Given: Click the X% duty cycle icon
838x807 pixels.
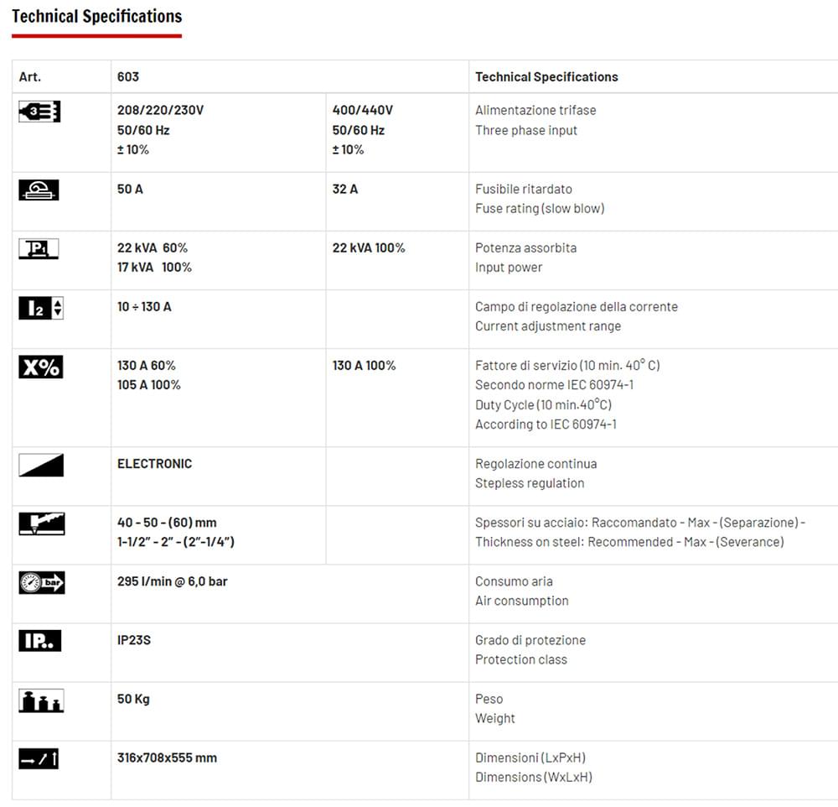Looking at the screenshot, I should click(x=40, y=367).
